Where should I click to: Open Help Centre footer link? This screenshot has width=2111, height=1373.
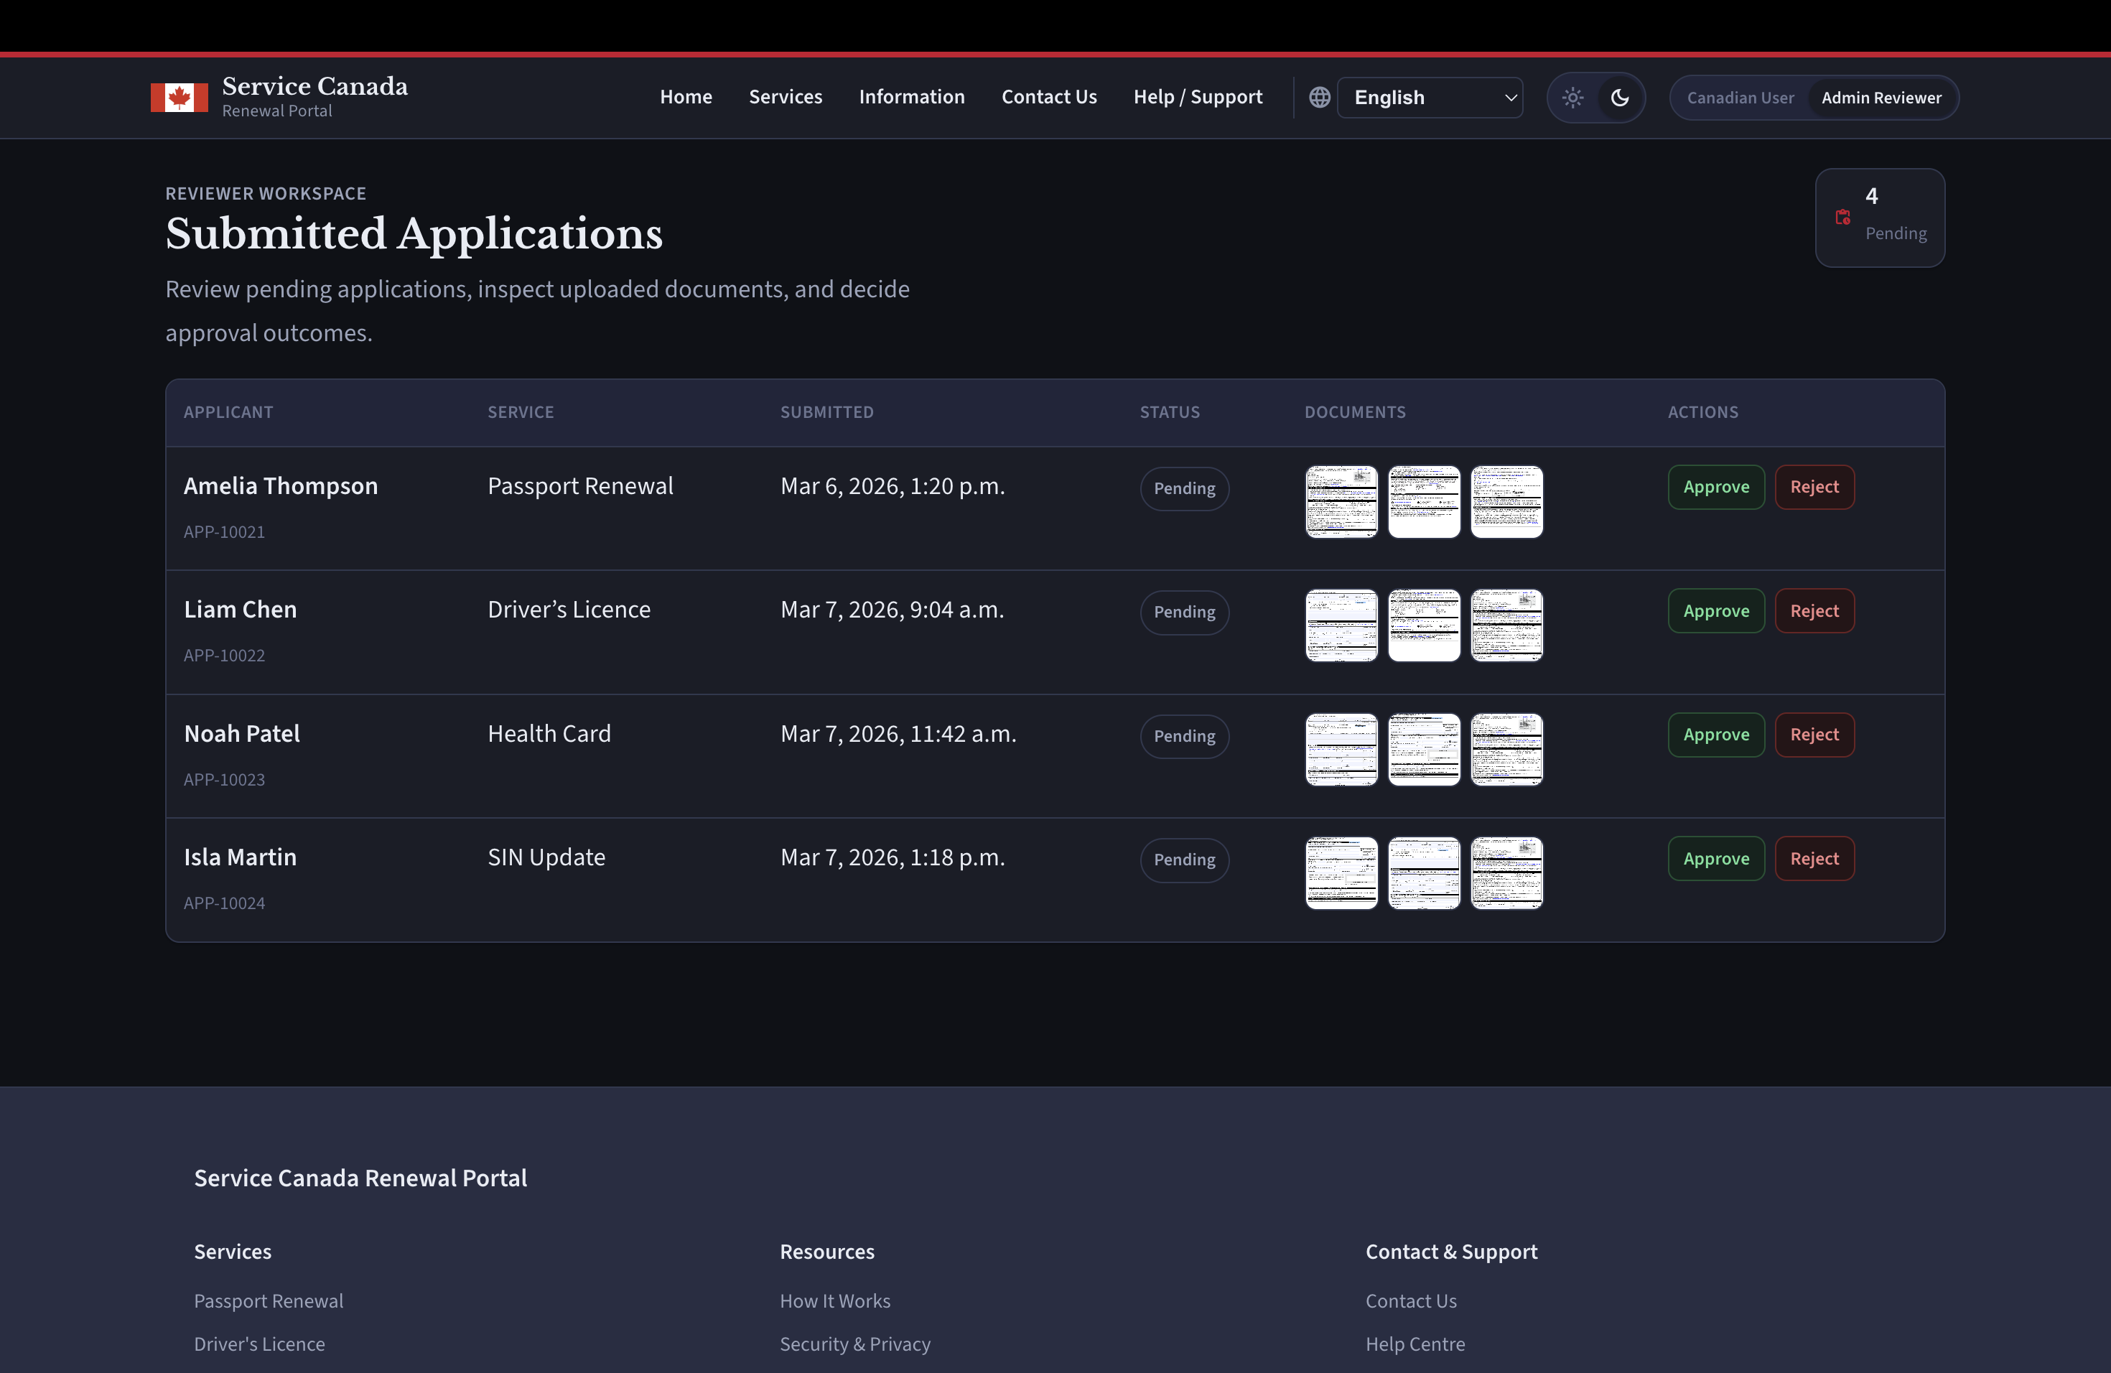[1415, 1344]
